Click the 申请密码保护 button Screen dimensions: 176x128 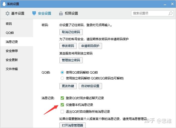coord(90,46)
